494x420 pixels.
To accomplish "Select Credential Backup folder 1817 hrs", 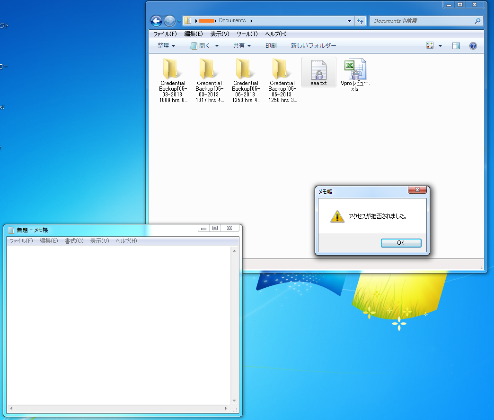I will pos(209,80).
